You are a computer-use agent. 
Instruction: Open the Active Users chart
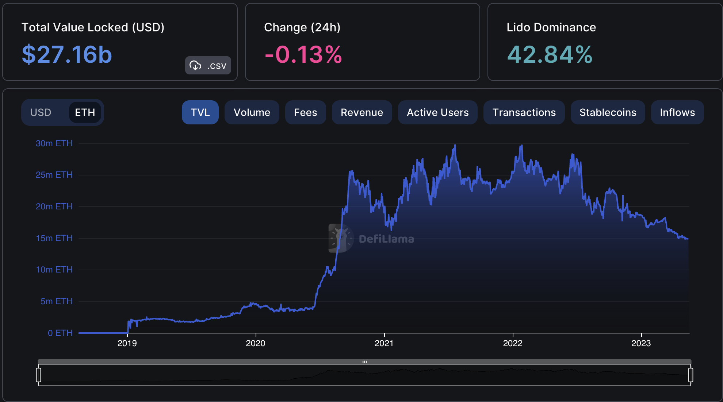[x=437, y=112]
